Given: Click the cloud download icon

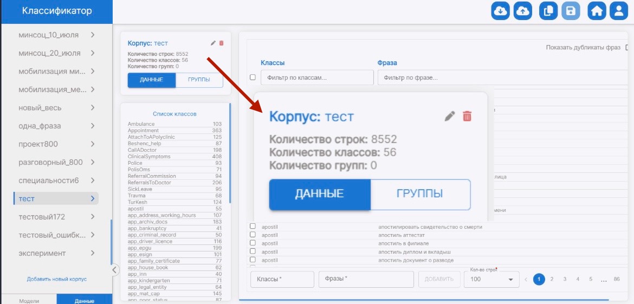Looking at the screenshot, I should click(x=501, y=11).
